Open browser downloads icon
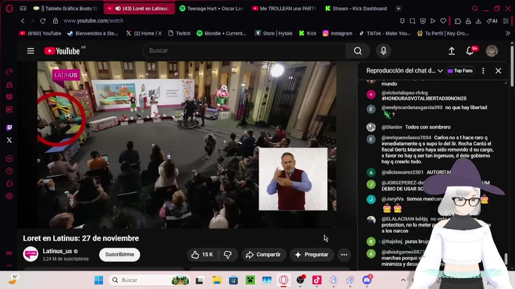Image resolution: width=515 pixels, height=289 pixels. coord(478,21)
